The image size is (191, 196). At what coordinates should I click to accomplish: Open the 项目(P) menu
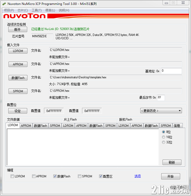click(x=9, y=10)
